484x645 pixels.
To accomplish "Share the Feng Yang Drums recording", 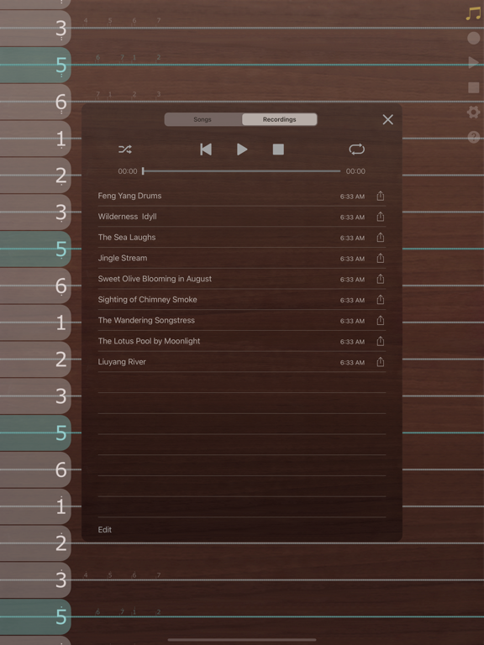I will pos(381,196).
